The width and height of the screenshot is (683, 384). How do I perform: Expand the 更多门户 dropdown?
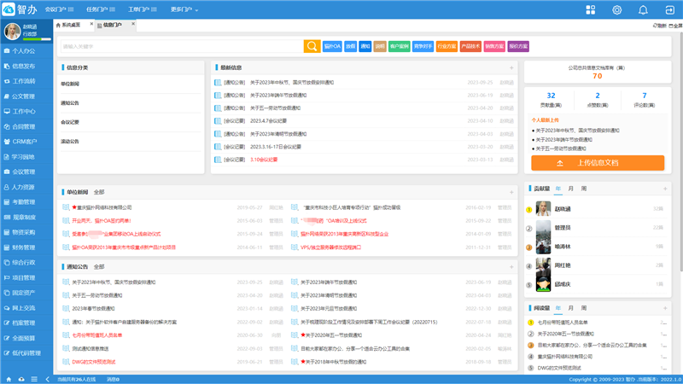click(184, 9)
